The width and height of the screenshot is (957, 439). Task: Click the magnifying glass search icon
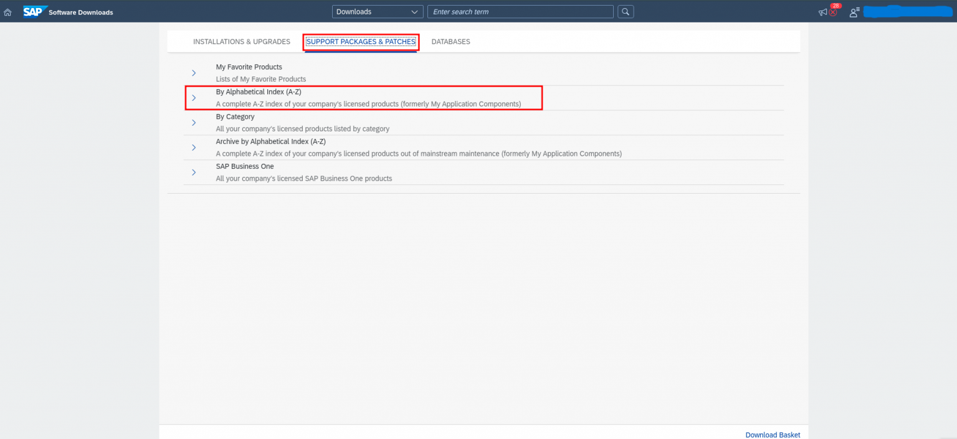(625, 11)
